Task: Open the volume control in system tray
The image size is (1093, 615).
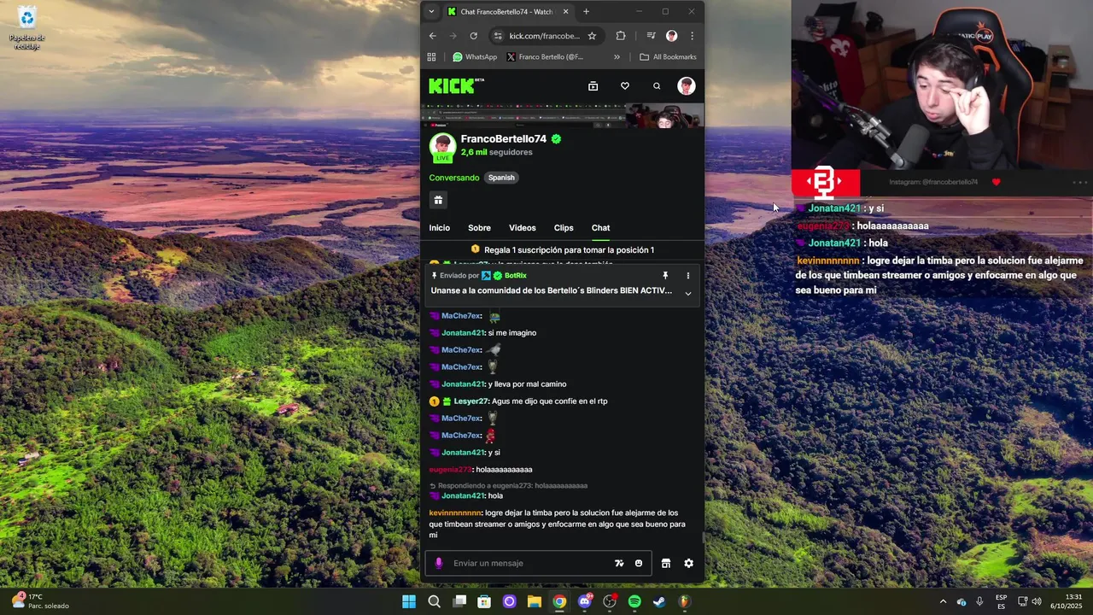Action: tap(1037, 601)
